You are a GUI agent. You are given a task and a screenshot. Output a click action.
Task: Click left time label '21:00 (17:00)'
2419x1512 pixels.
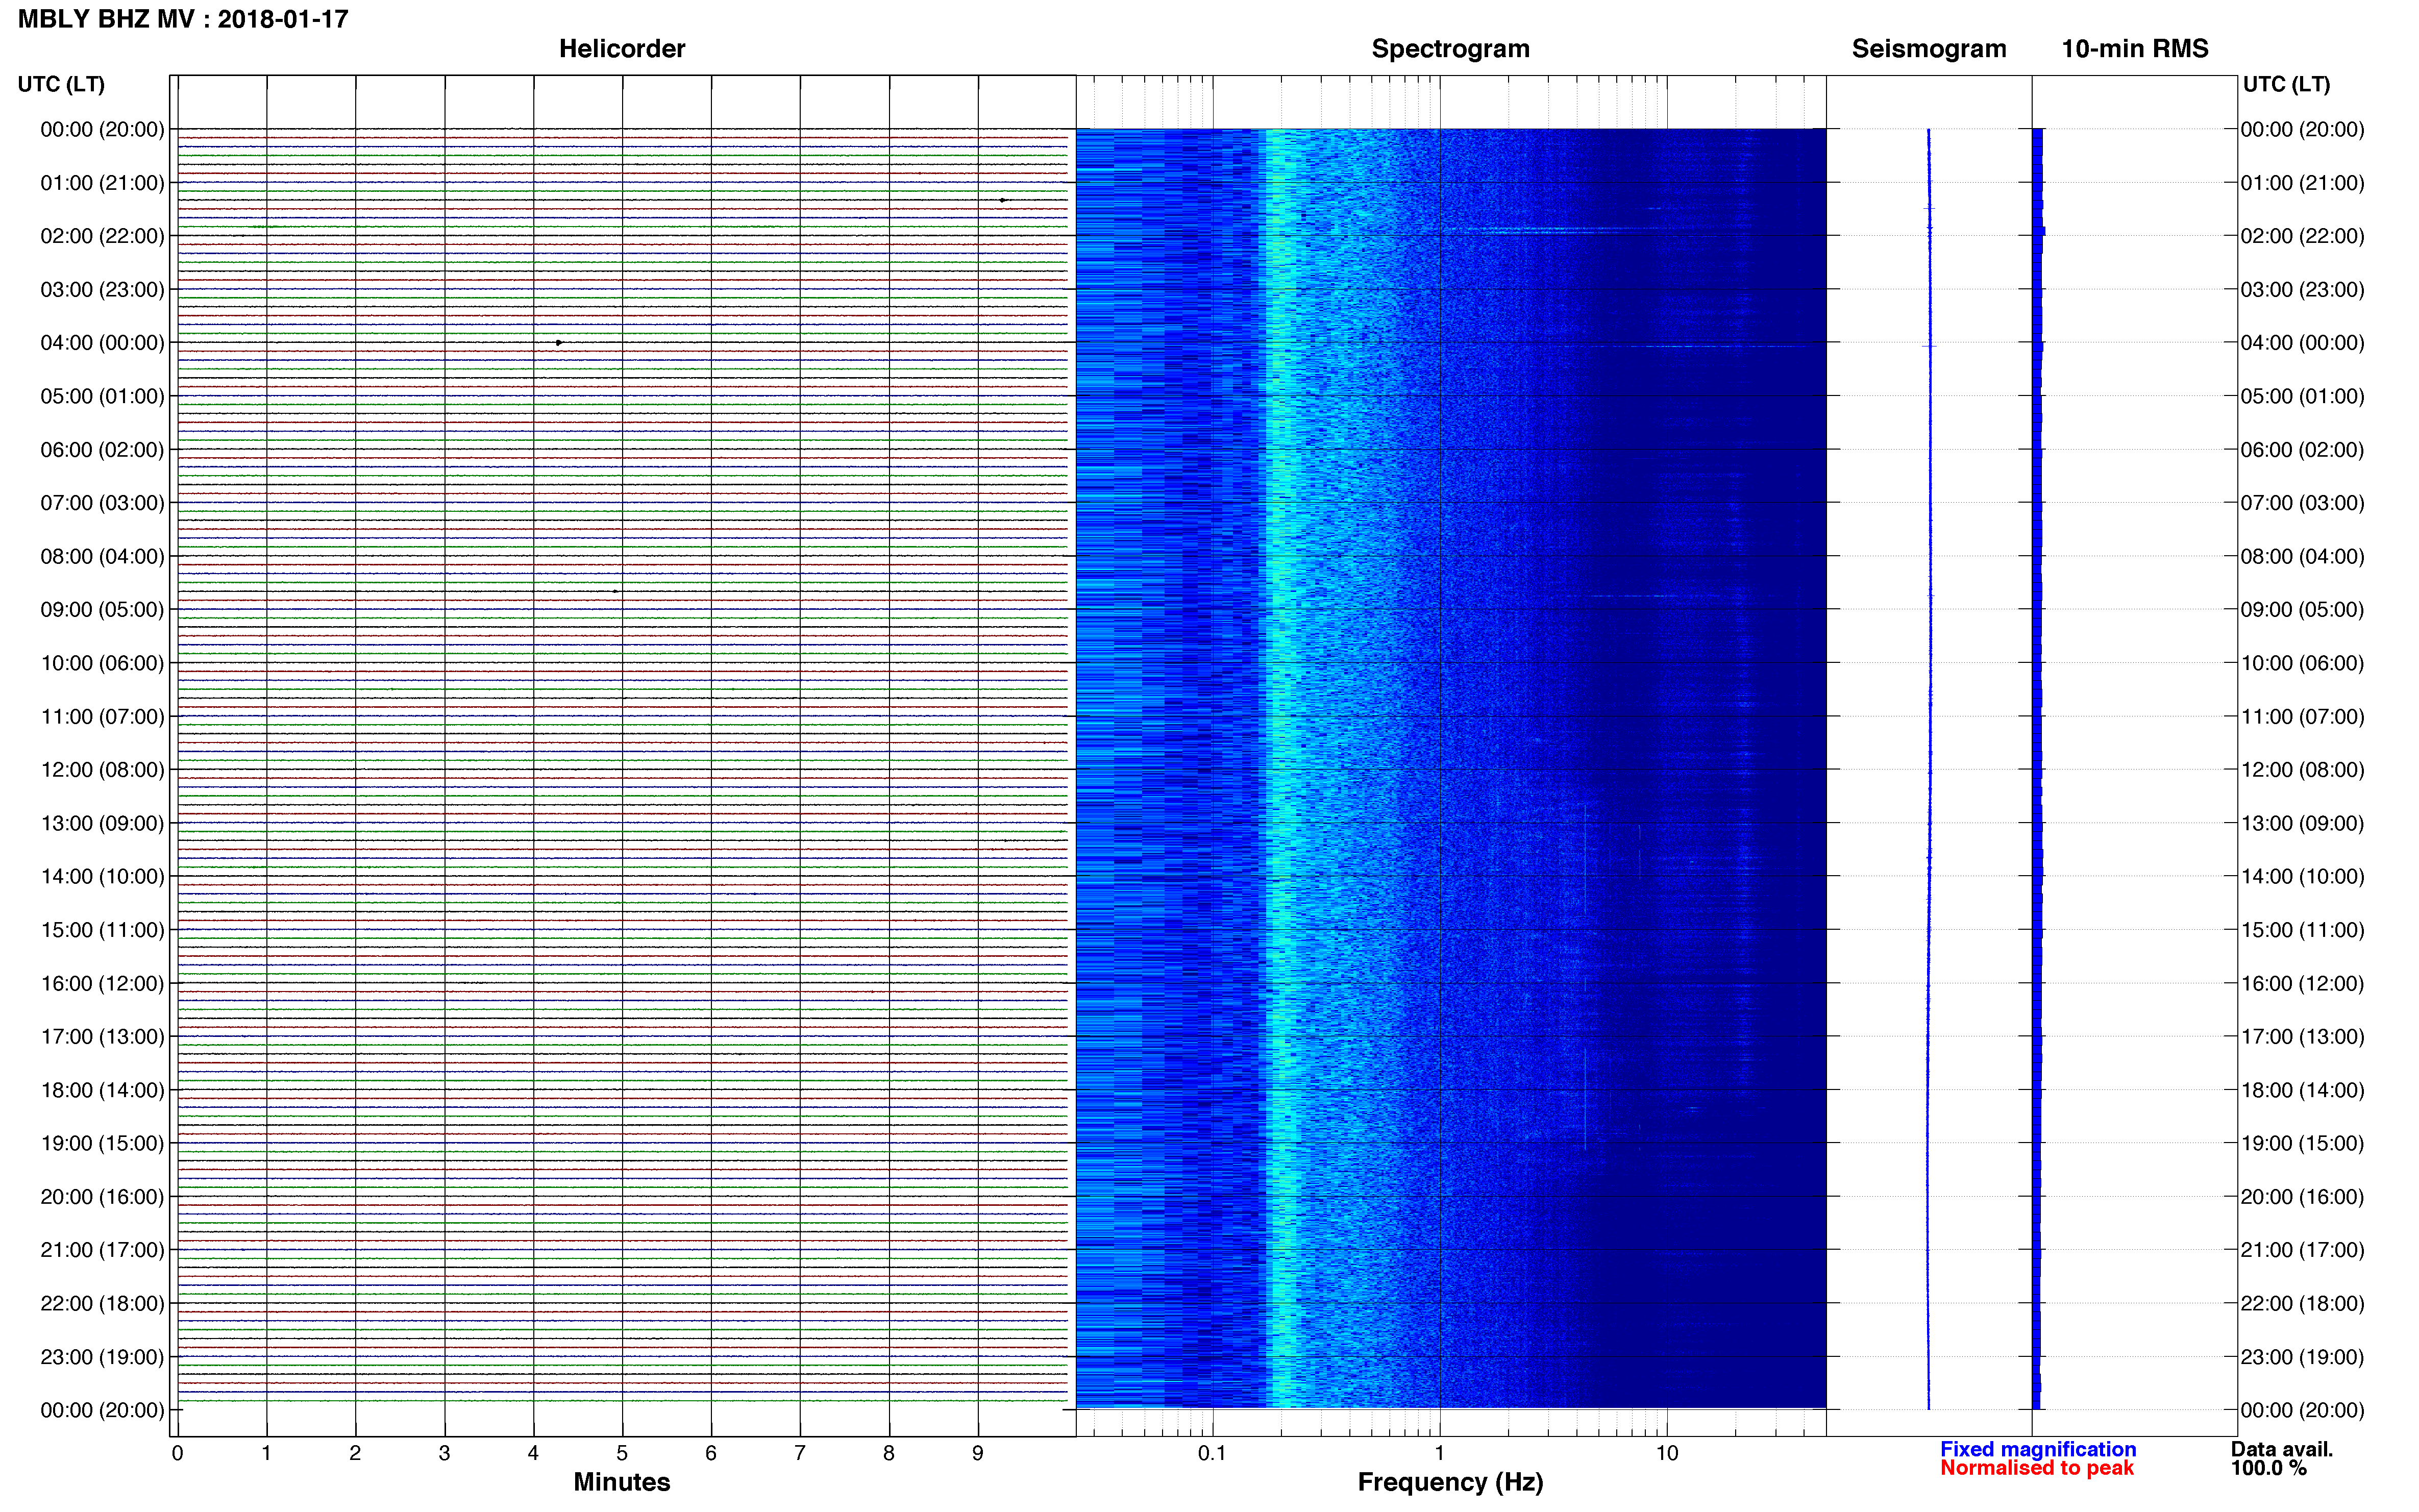pos(102,1250)
